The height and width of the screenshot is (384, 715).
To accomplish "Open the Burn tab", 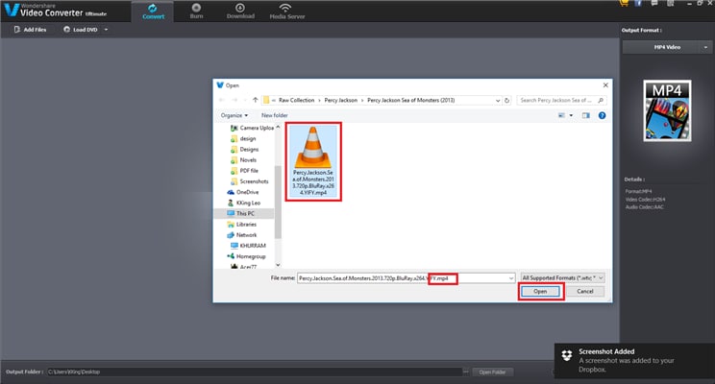I will click(x=197, y=12).
